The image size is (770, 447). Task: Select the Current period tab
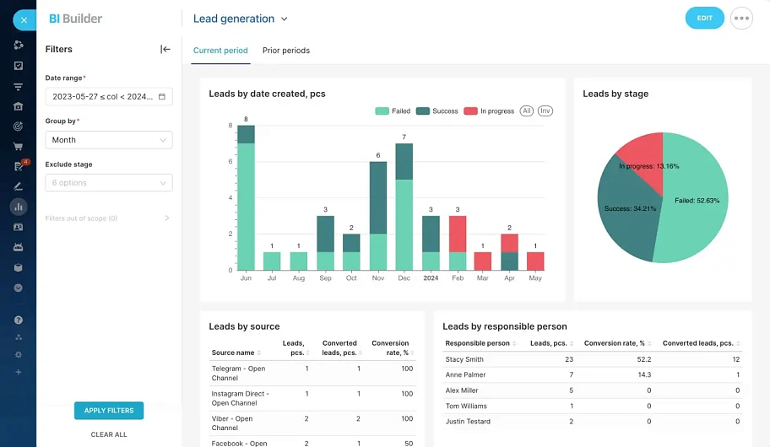(x=220, y=51)
